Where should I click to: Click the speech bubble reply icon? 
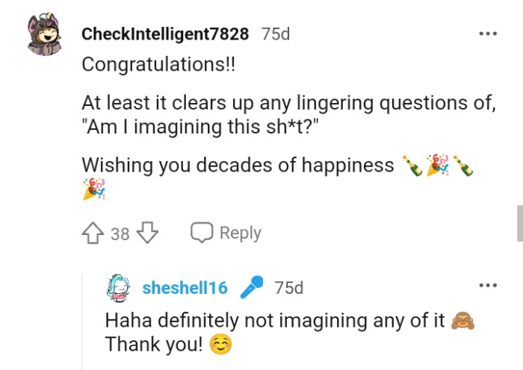coord(202,233)
